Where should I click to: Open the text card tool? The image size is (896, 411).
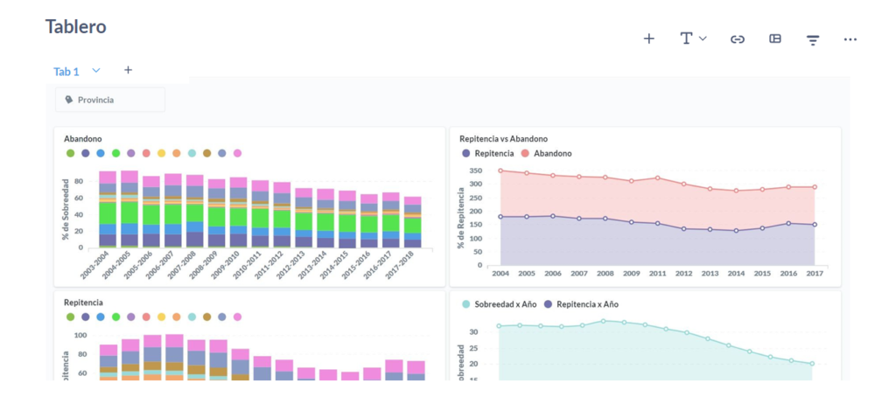coord(686,38)
